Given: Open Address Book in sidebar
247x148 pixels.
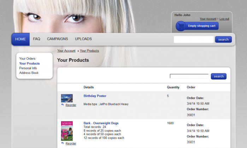Looking at the screenshot, I should (29, 73).
